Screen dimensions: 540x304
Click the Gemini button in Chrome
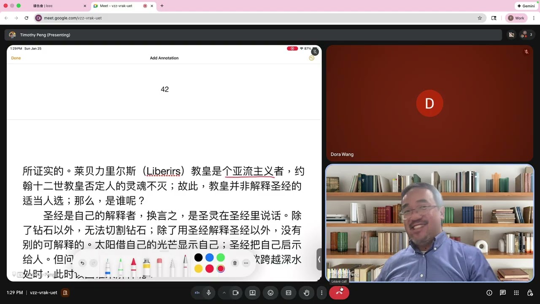tap(526, 6)
